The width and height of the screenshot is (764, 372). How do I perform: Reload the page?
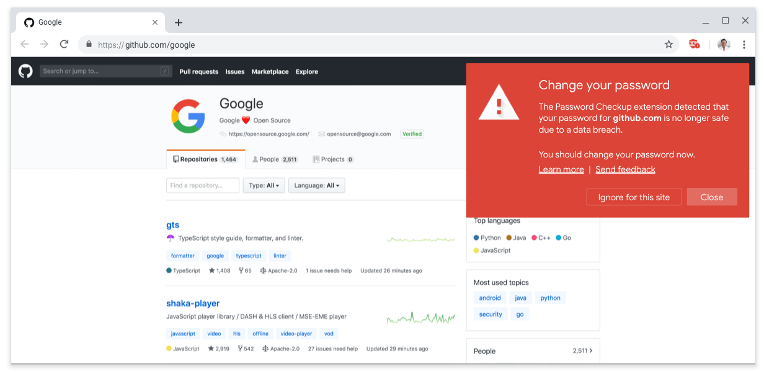tap(64, 45)
